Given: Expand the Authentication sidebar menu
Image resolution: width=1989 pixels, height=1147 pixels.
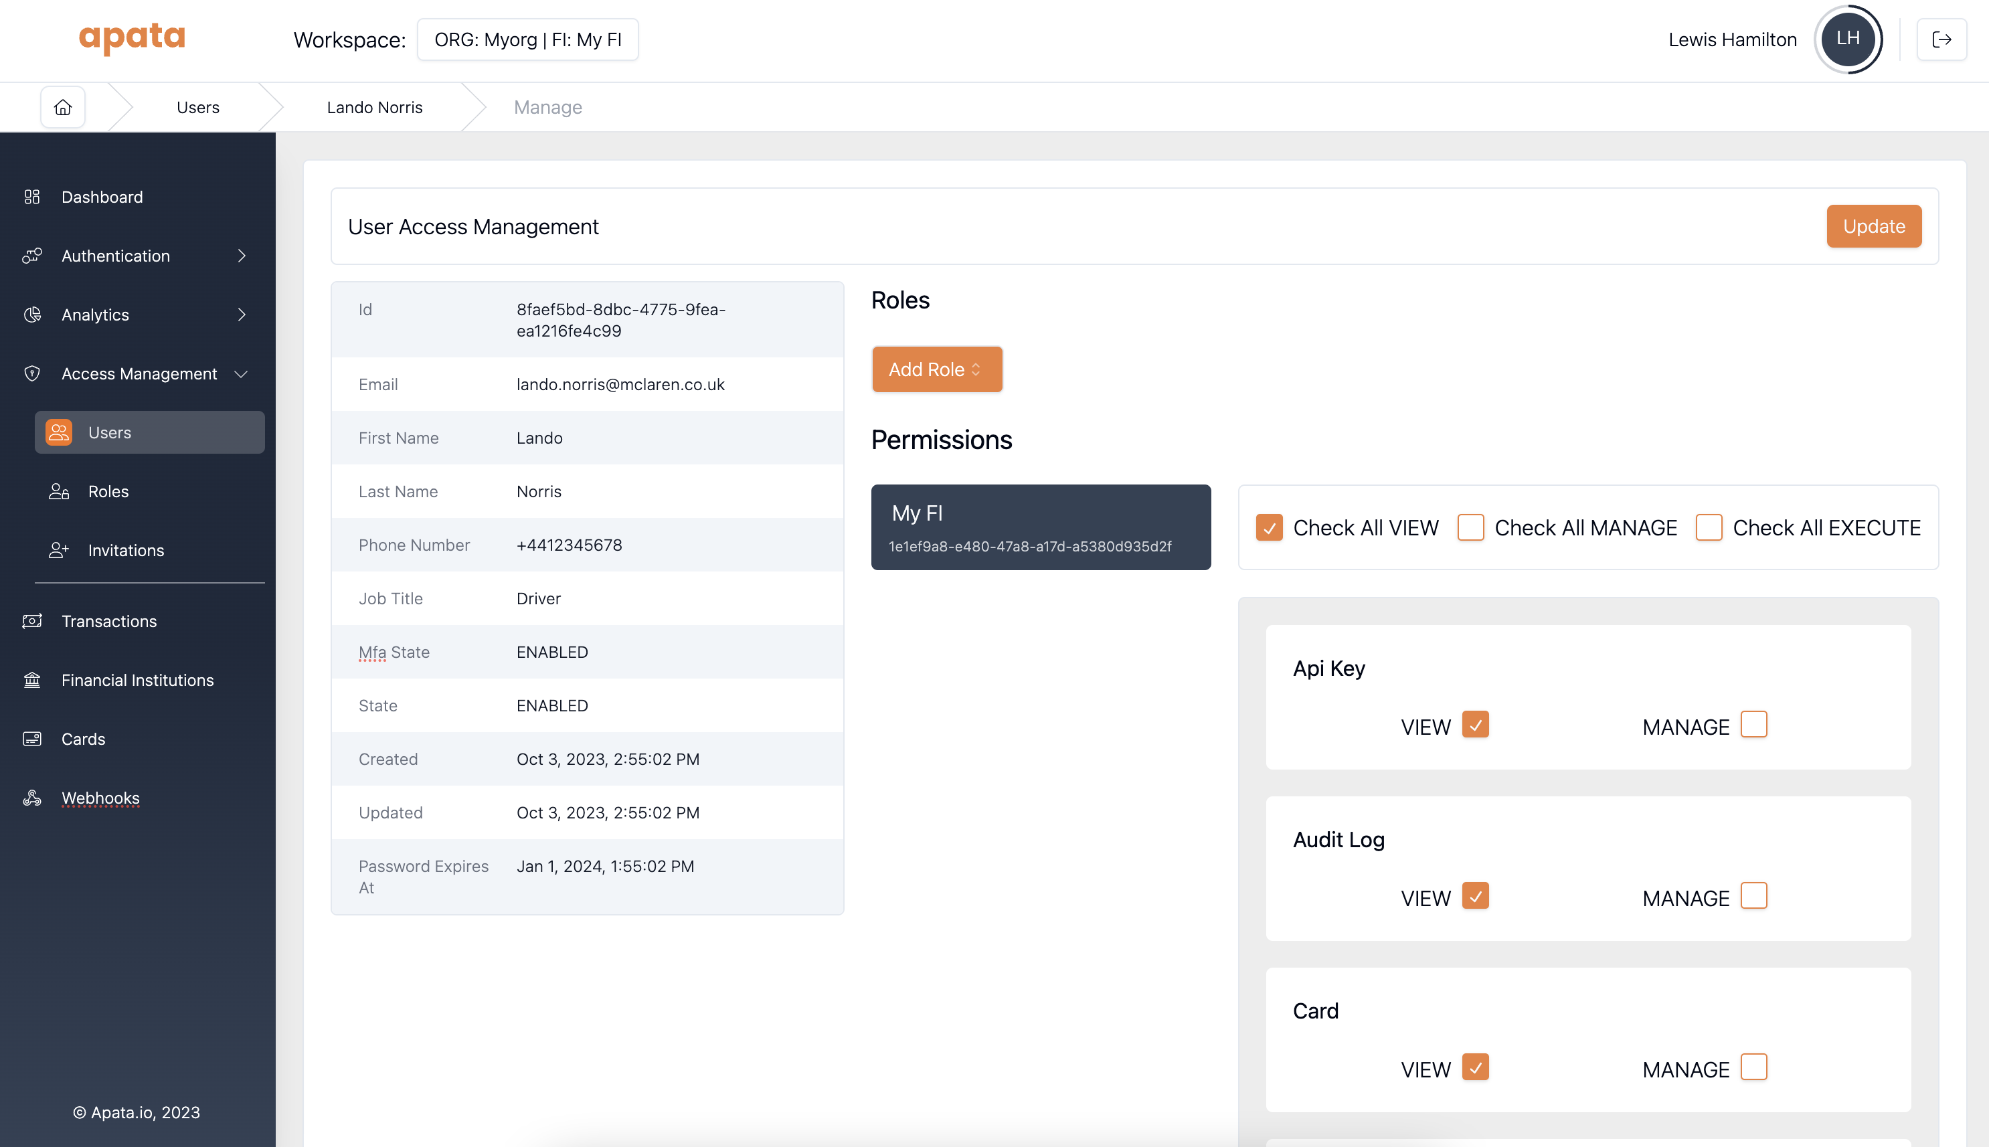Looking at the screenshot, I should [134, 256].
